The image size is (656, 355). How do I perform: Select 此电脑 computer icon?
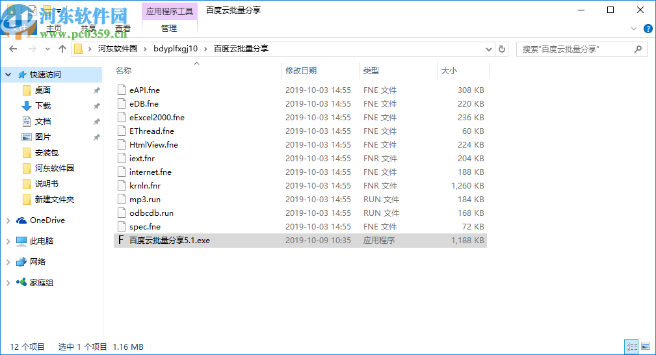(x=21, y=241)
